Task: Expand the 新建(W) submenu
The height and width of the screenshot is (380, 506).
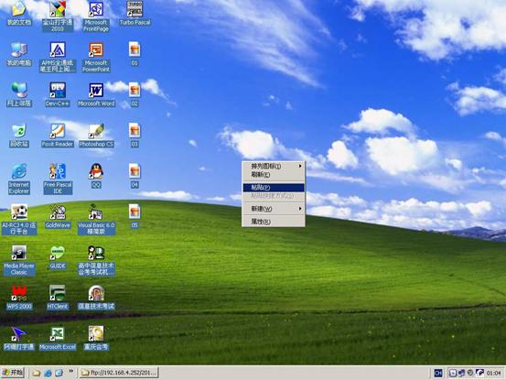Action: click(x=274, y=209)
